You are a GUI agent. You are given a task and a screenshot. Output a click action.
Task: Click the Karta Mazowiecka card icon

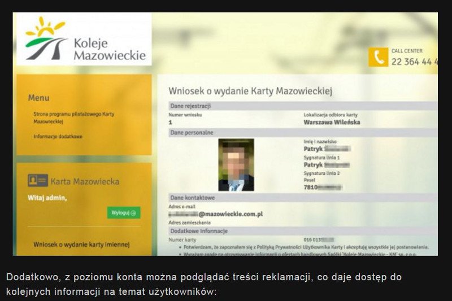pyautogui.click(x=38, y=181)
